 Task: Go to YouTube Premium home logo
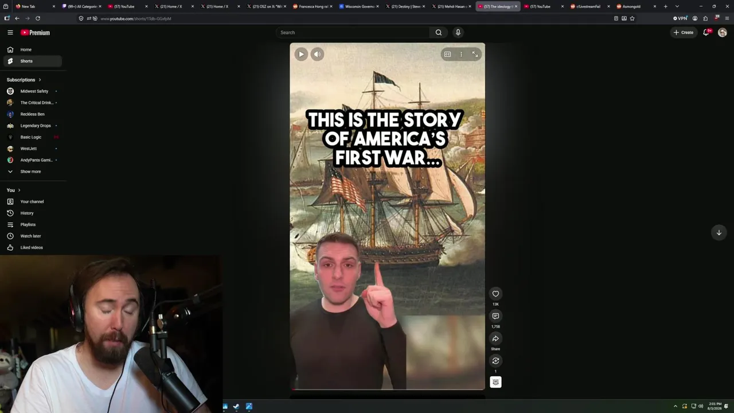(x=36, y=33)
